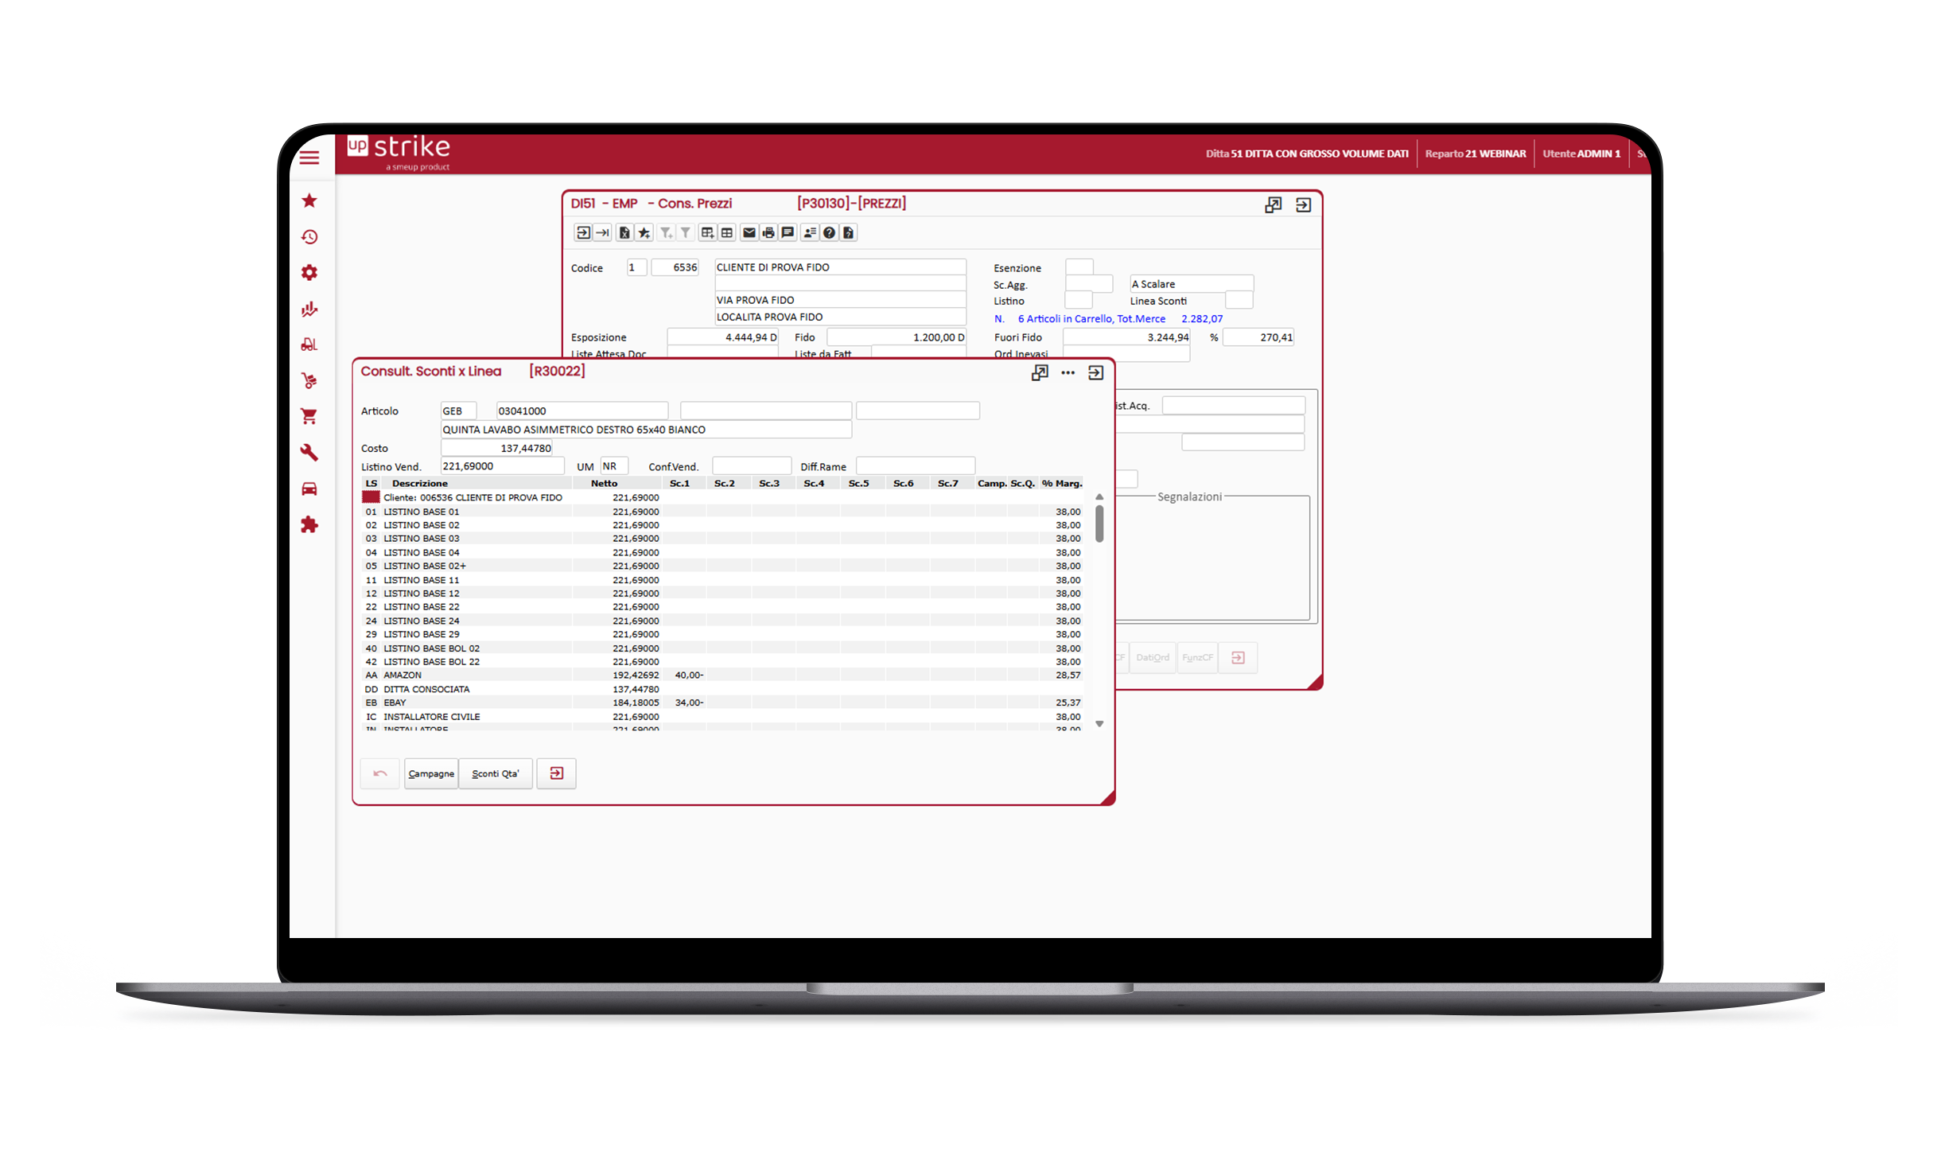Click the envelope mail icon in the Cons. Prezzi toolbar
This screenshot has width=1937, height=1164.
click(x=749, y=233)
